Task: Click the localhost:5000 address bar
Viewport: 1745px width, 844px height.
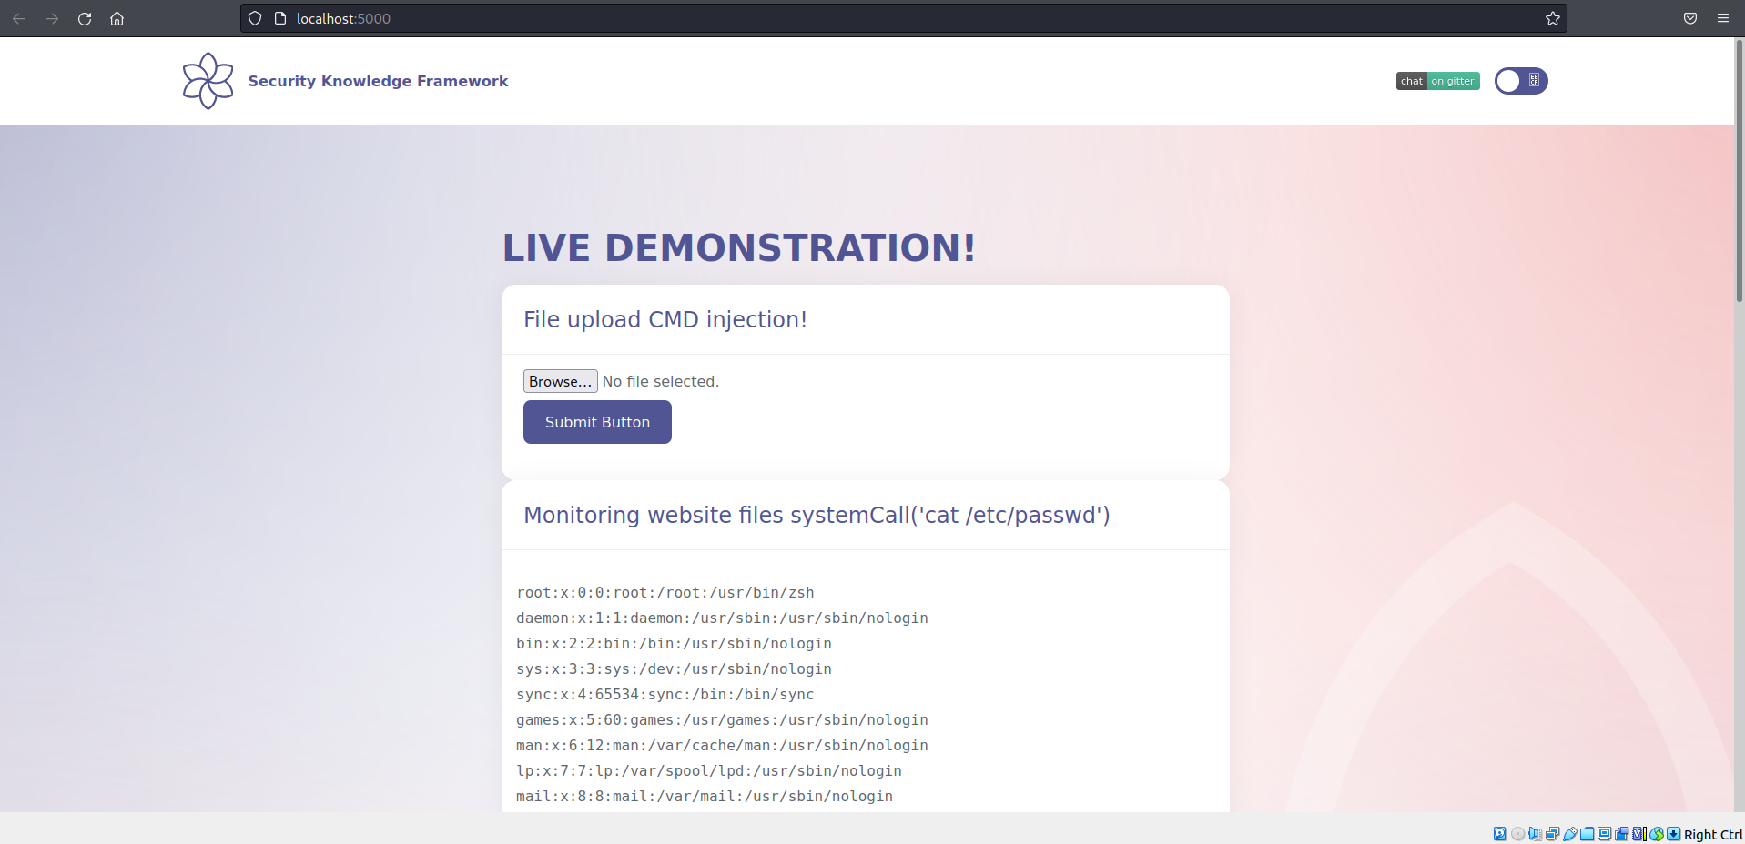Action: coord(819,18)
